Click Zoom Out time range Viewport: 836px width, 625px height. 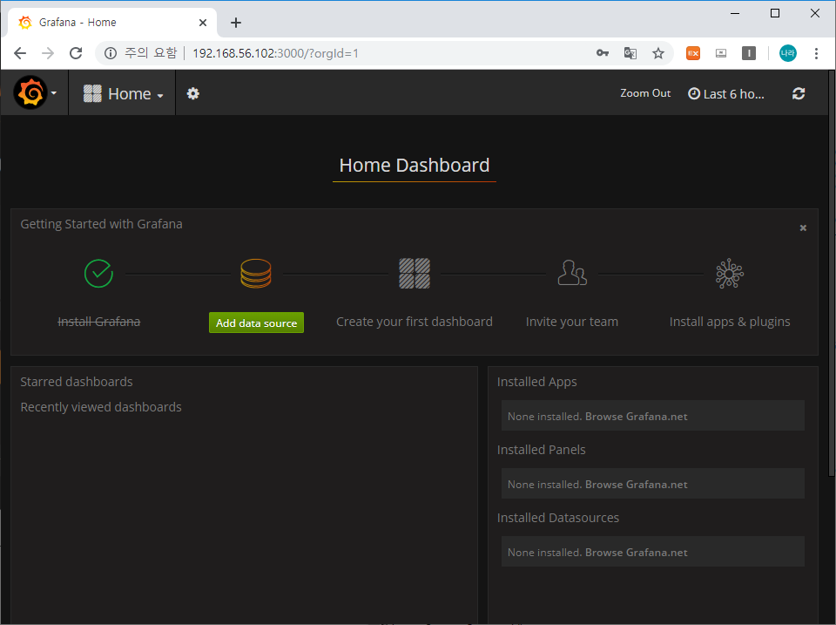click(x=645, y=93)
